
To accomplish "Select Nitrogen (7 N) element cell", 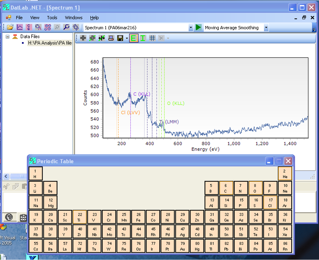I will pos(241,188).
